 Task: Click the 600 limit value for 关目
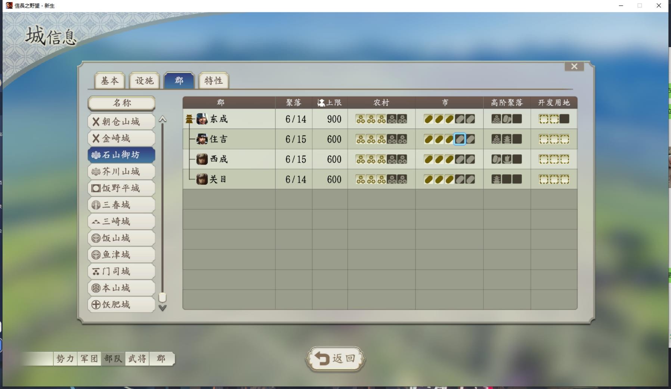[x=334, y=179]
